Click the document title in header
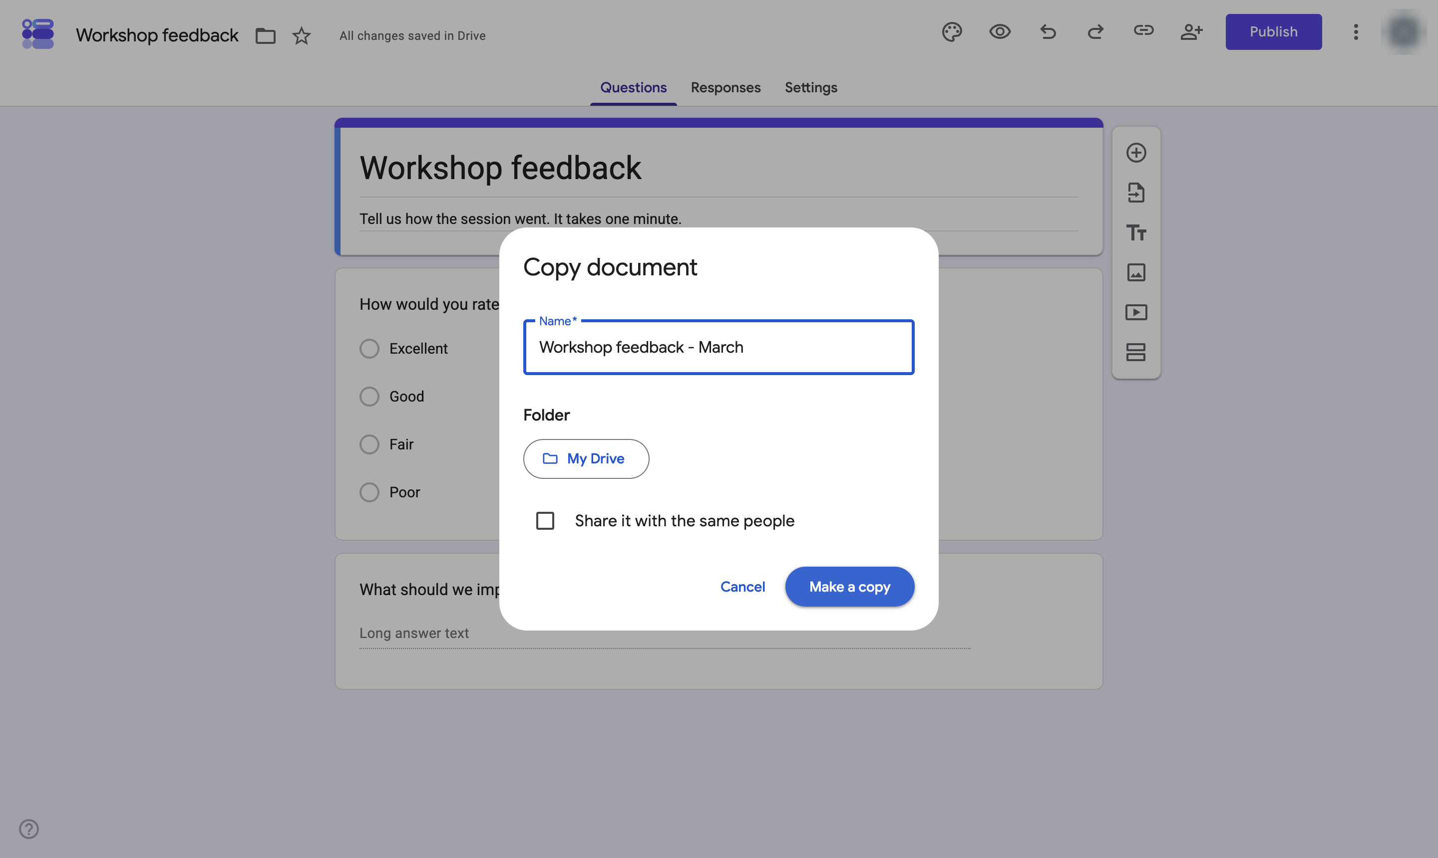Image resolution: width=1438 pixels, height=858 pixels. [x=157, y=35]
